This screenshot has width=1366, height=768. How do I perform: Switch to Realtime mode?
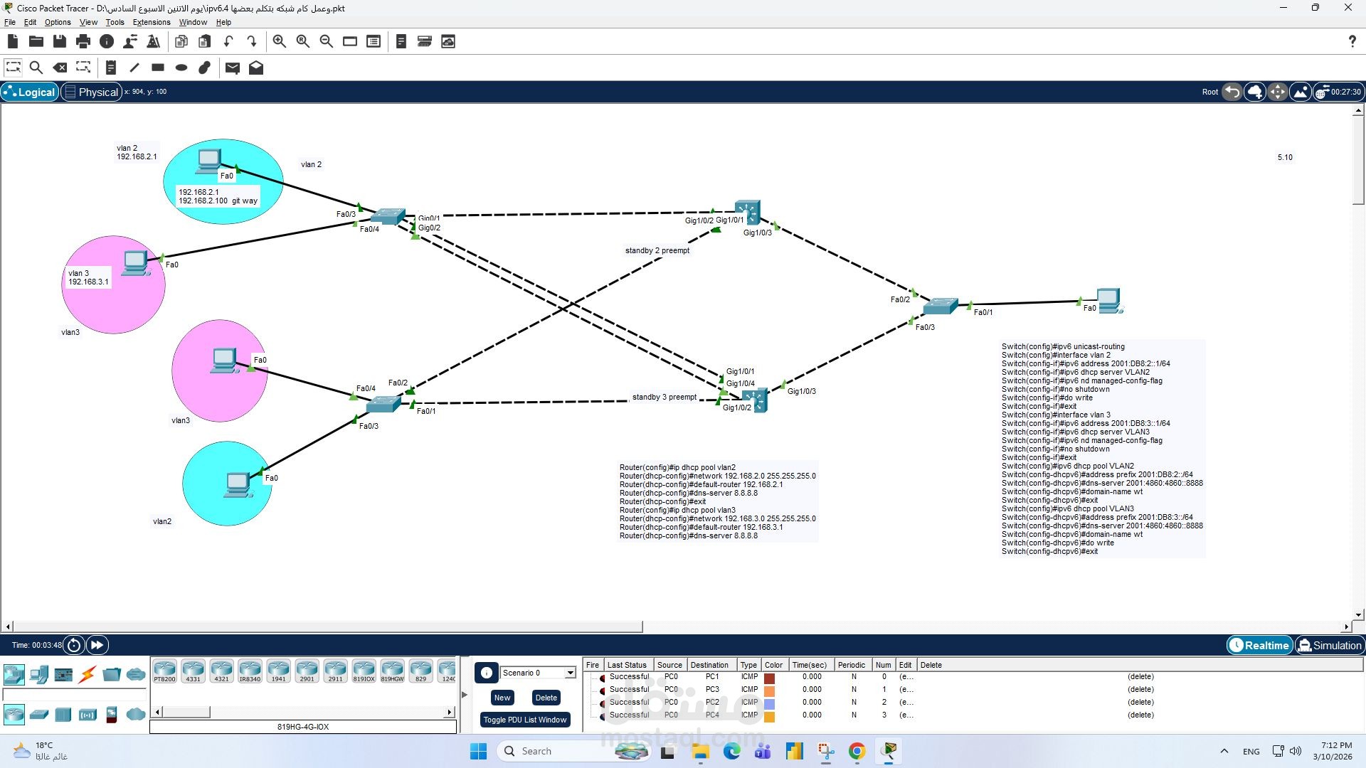pos(1259,645)
